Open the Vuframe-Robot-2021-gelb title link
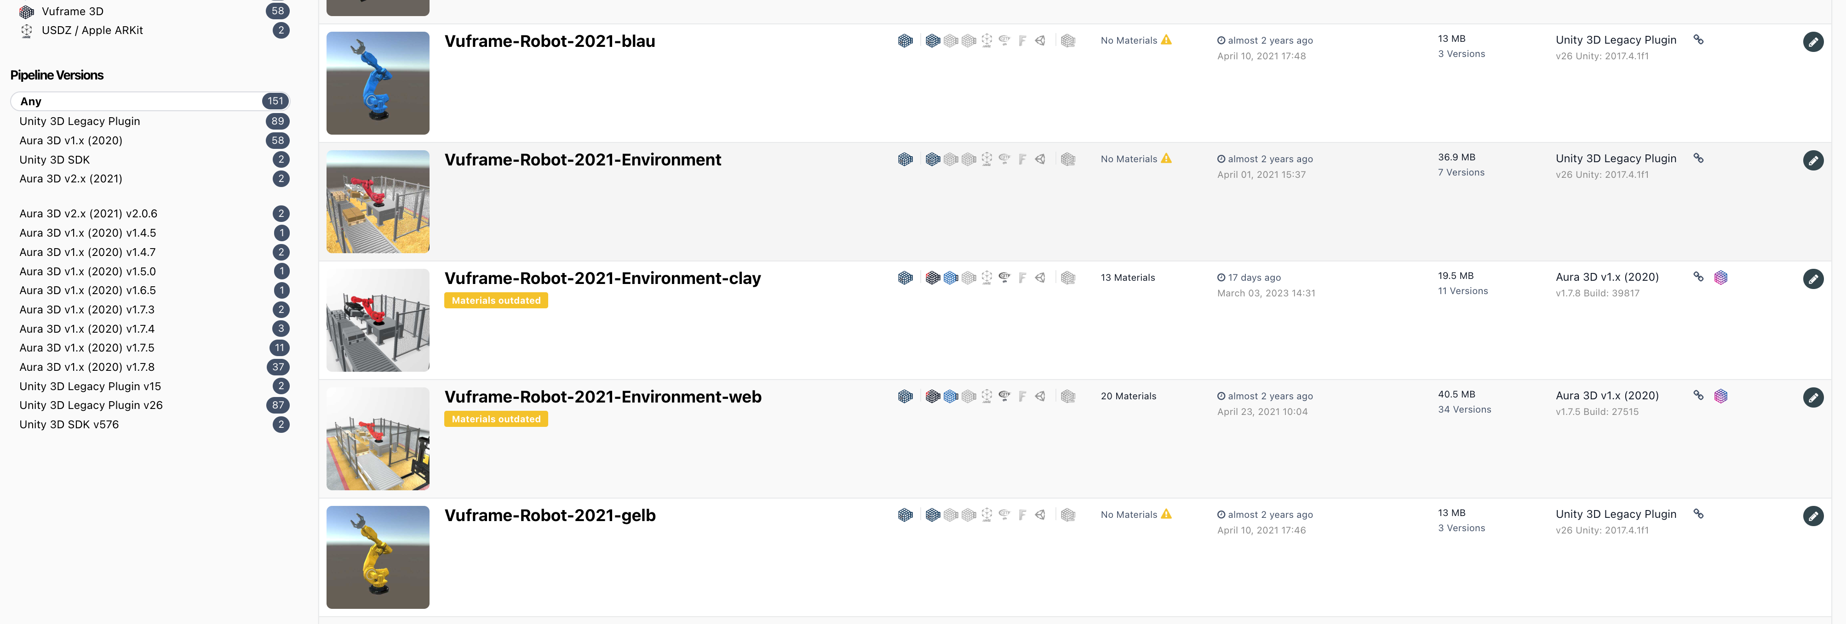The image size is (1846, 624). coord(550,516)
